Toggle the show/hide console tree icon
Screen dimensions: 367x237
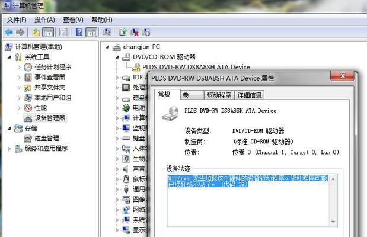click(48, 32)
